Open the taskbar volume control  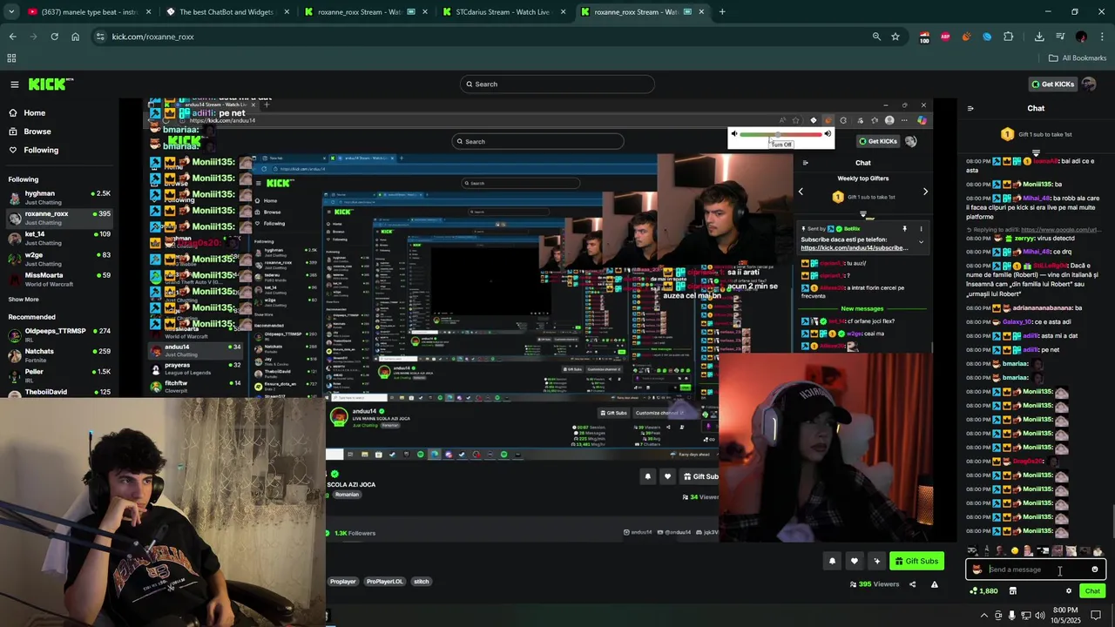coord(1039,616)
